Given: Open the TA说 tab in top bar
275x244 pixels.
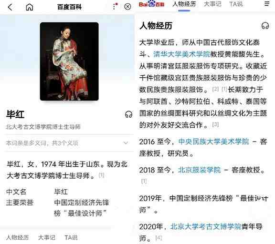Looking at the screenshot, I should pos(236,4).
